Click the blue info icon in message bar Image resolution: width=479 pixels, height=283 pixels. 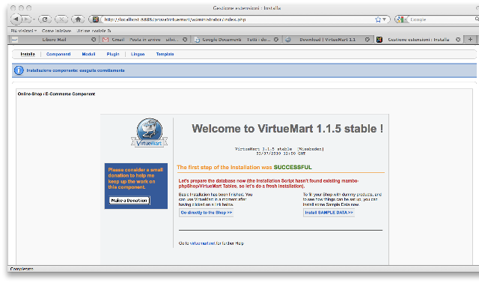19,70
